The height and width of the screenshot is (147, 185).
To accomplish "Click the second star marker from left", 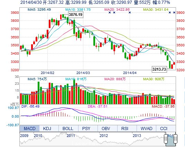I will (114, 12).
